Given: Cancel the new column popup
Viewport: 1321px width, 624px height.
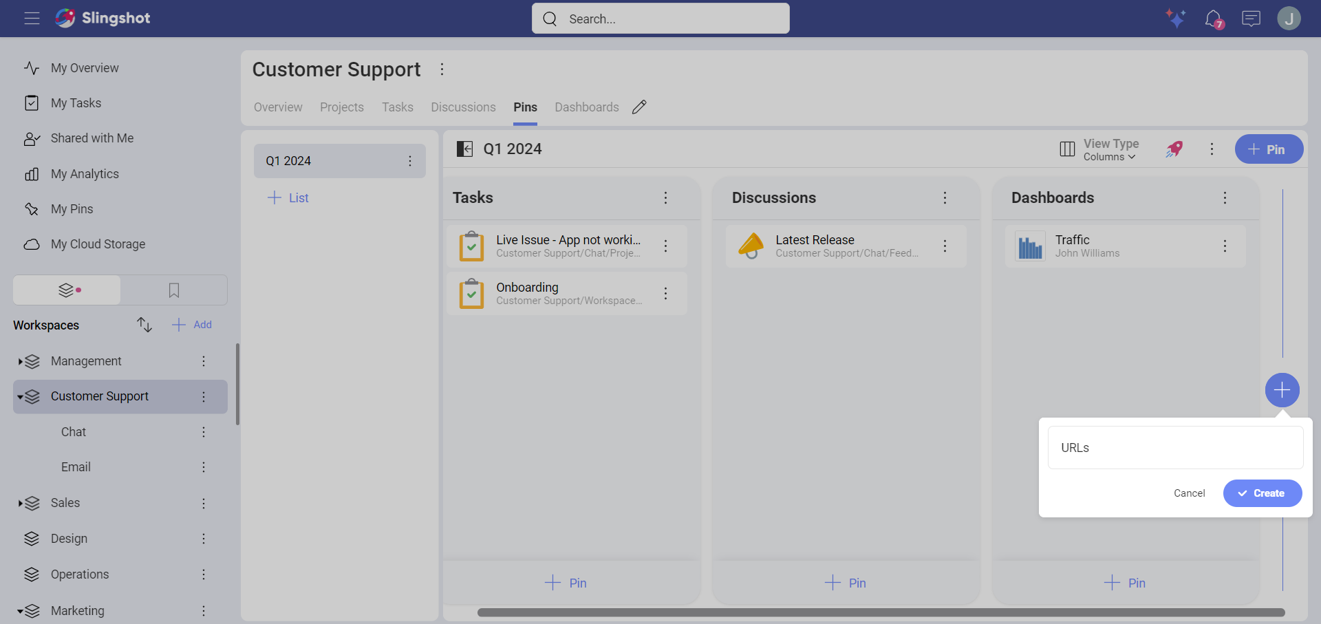Looking at the screenshot, I should 1189,493.
